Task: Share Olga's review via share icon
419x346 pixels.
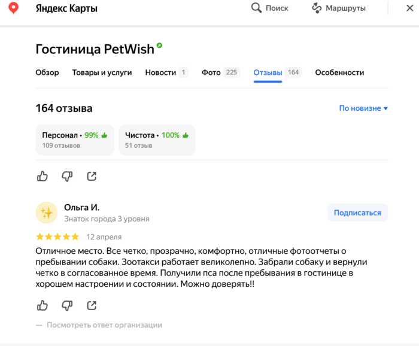Action: [x=92, y=305]
